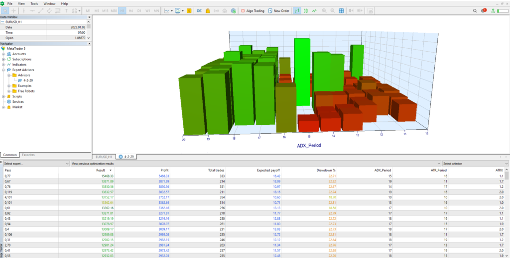Expand the Indicators tree node
This screenshot has height=258, width=510.
(x=3, y=65)
